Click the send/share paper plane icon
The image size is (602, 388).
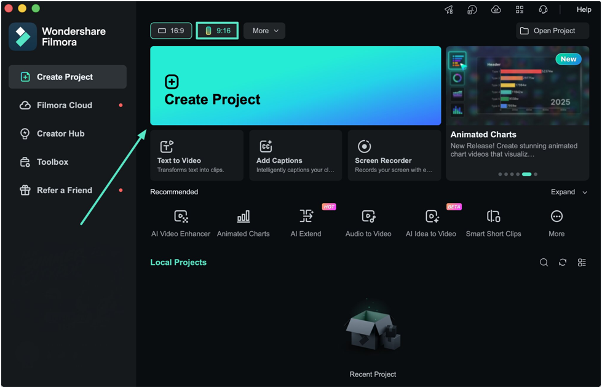[x=448, y=10]
